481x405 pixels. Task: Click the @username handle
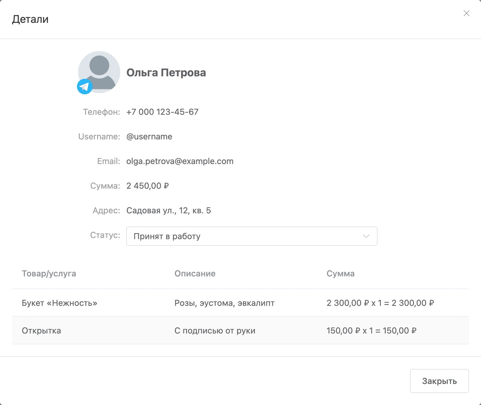coord(149,136)
